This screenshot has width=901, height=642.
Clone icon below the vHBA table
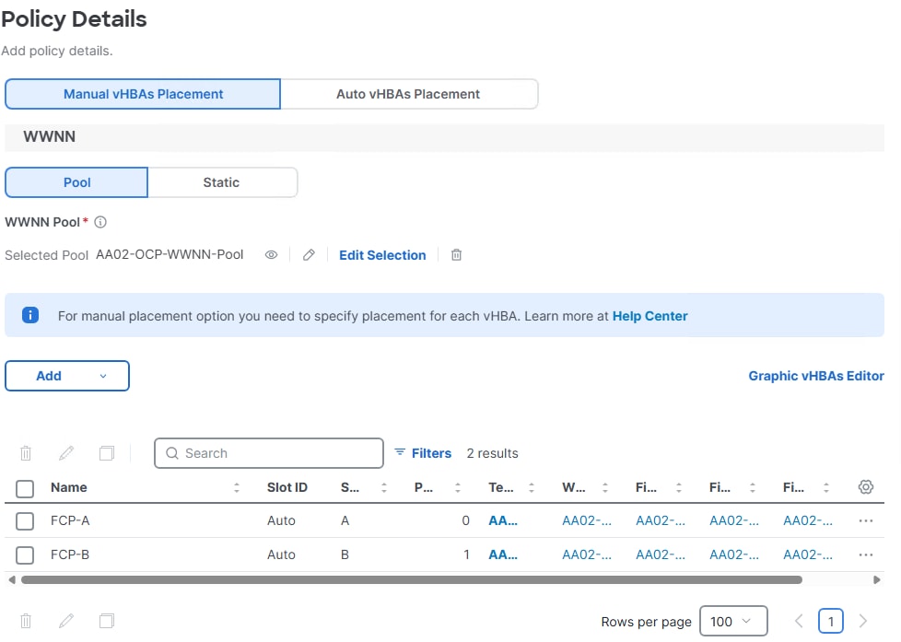click(107, 621)
